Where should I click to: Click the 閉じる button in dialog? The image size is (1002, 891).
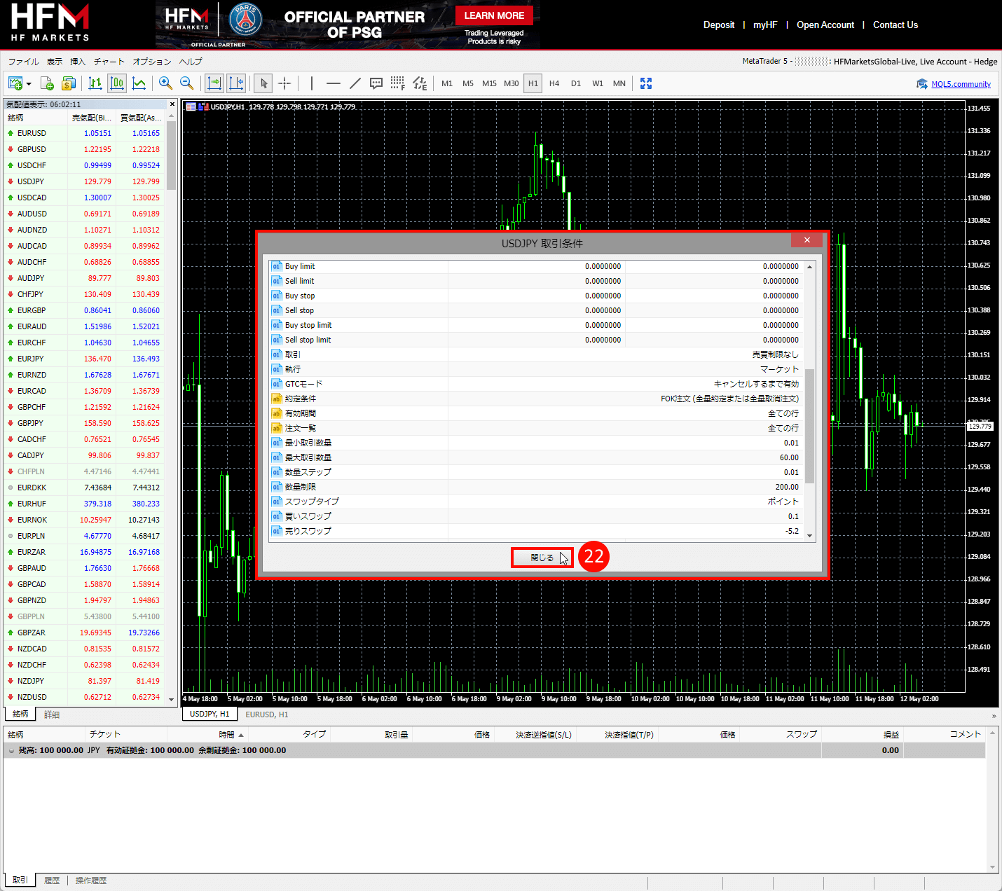542,558
